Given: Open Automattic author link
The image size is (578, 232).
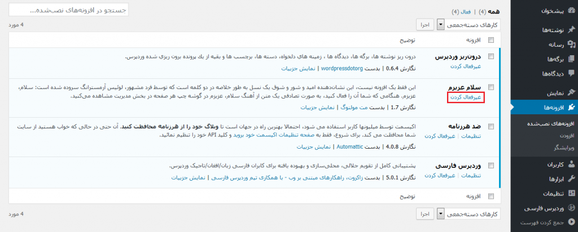Looking at the screenshot, I should pos(351,147).
